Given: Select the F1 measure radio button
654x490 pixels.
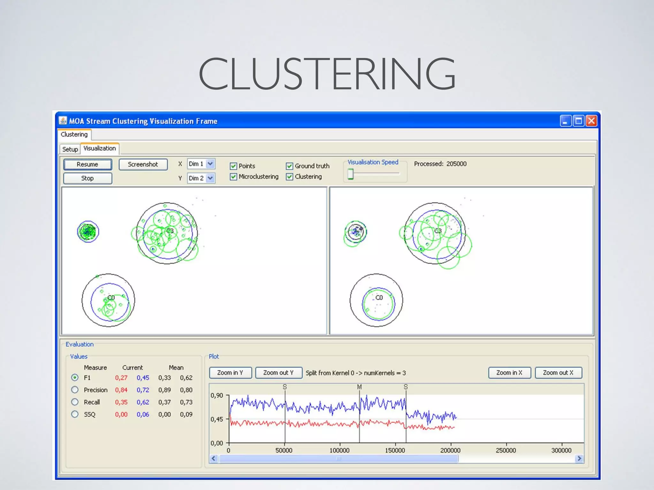Looking at the screenshot, I should [x=75, y=377].
